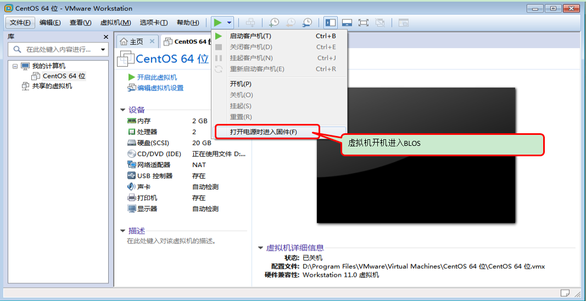
Task: Open the snapshot manager wrench-clock icon
Action: coord(307,22)
